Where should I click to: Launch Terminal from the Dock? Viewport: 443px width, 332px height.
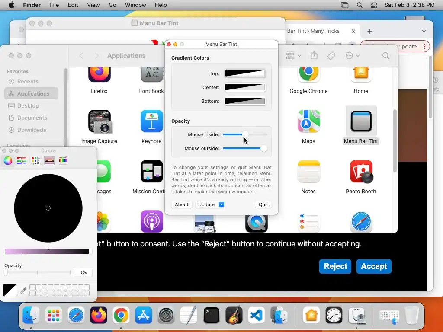[211, 315]
